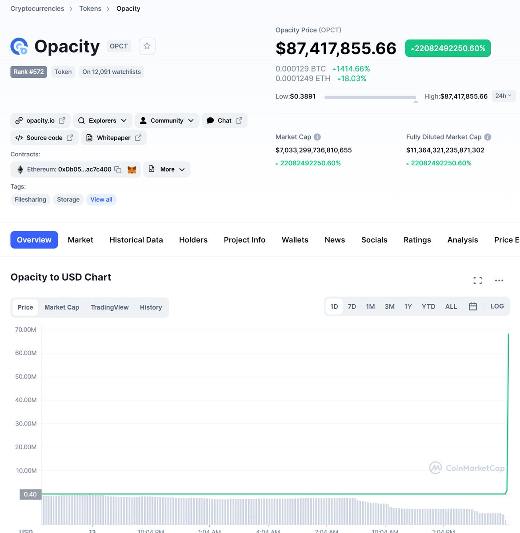Select the Overview tab
520x533 pixels.
tap(34, 240)
